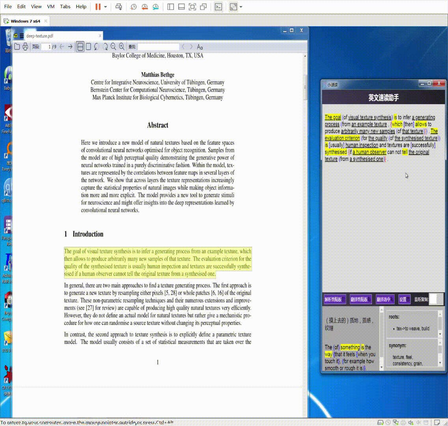
Task: Switch to single page view
Action: click(x=89, y=47)
